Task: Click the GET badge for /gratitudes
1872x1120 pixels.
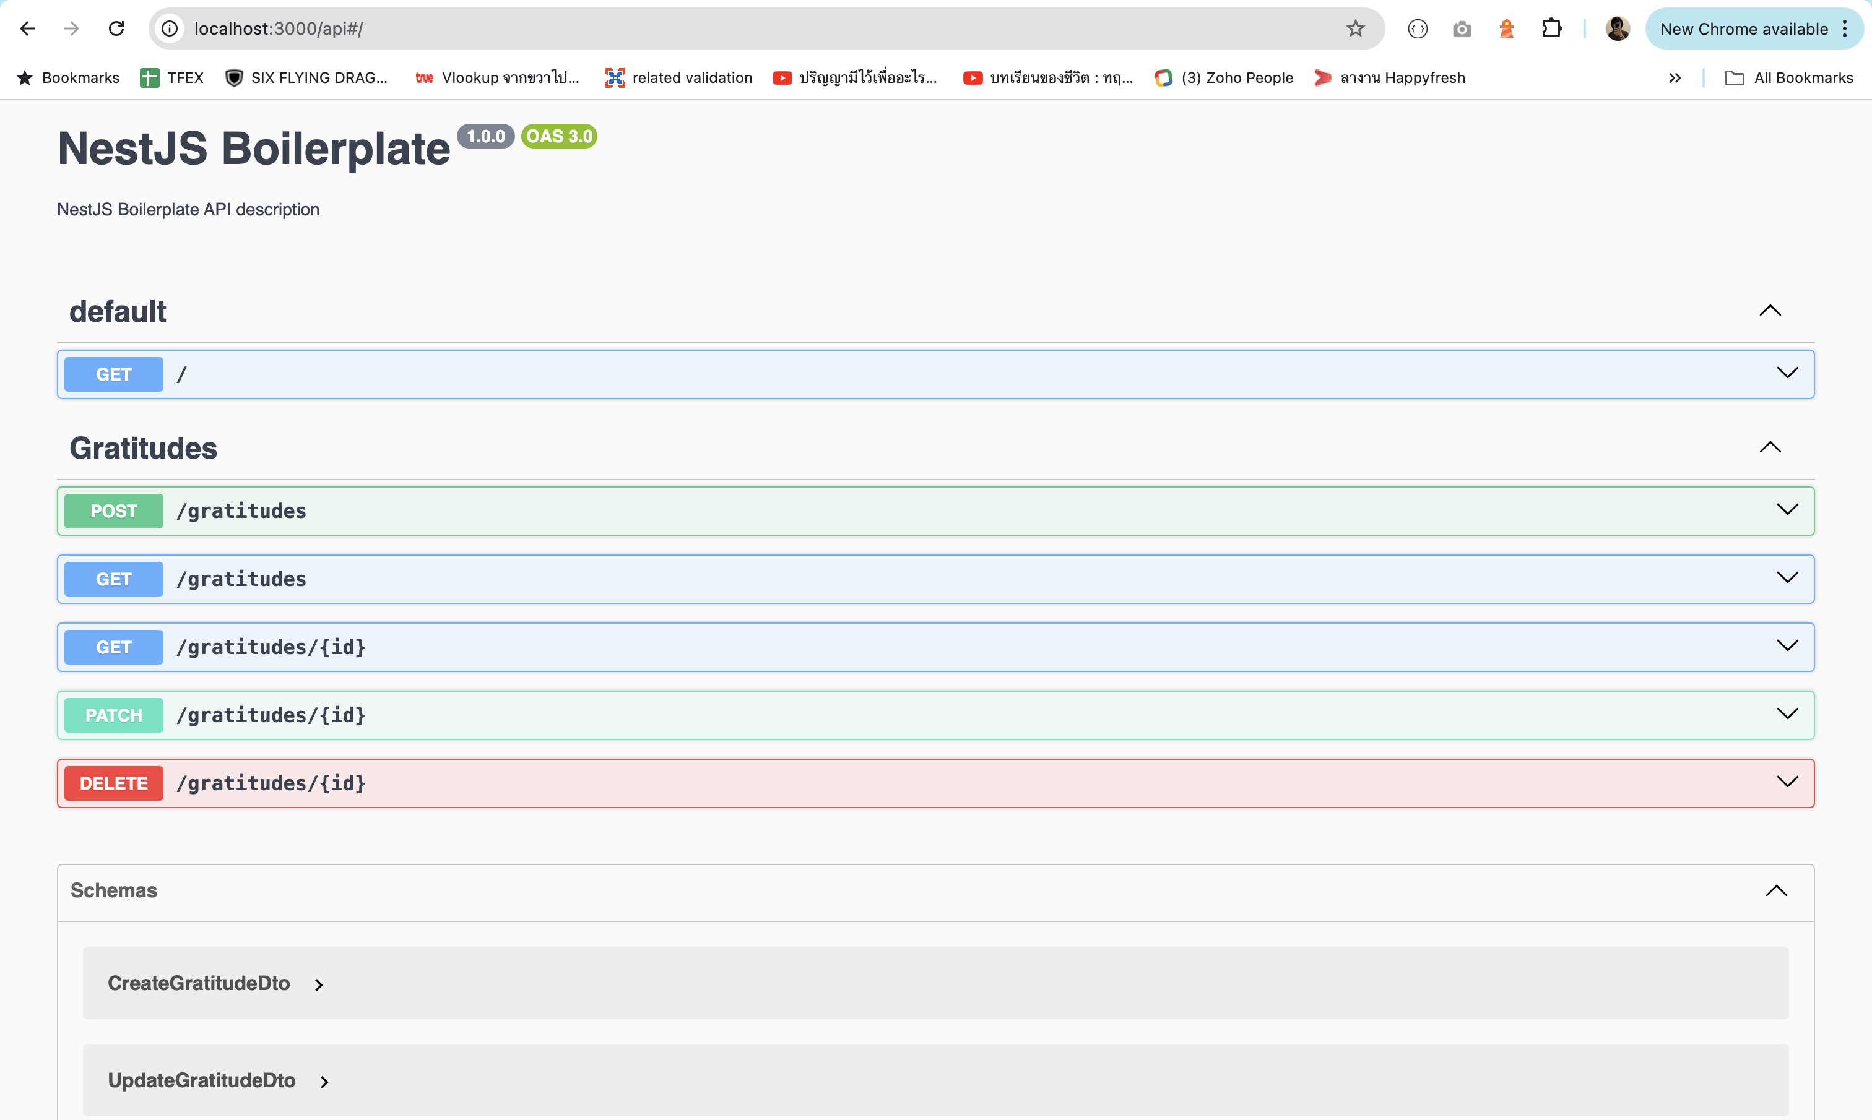Action: coord(114,579)
